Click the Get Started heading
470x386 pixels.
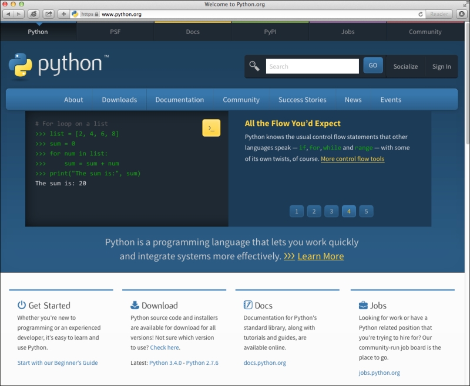(x=49, y=305)
